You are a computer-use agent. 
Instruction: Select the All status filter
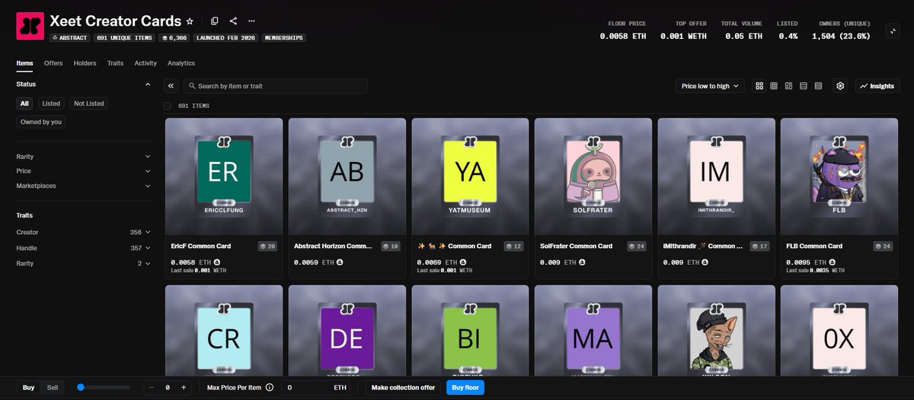coord(25,103)
